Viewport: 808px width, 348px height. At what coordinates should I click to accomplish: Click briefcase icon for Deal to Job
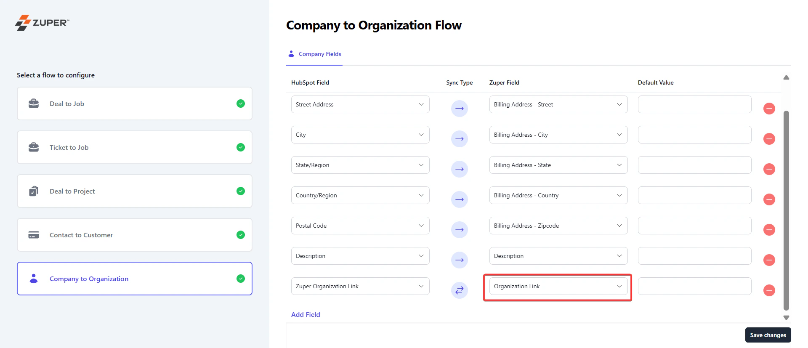(34, 104)
